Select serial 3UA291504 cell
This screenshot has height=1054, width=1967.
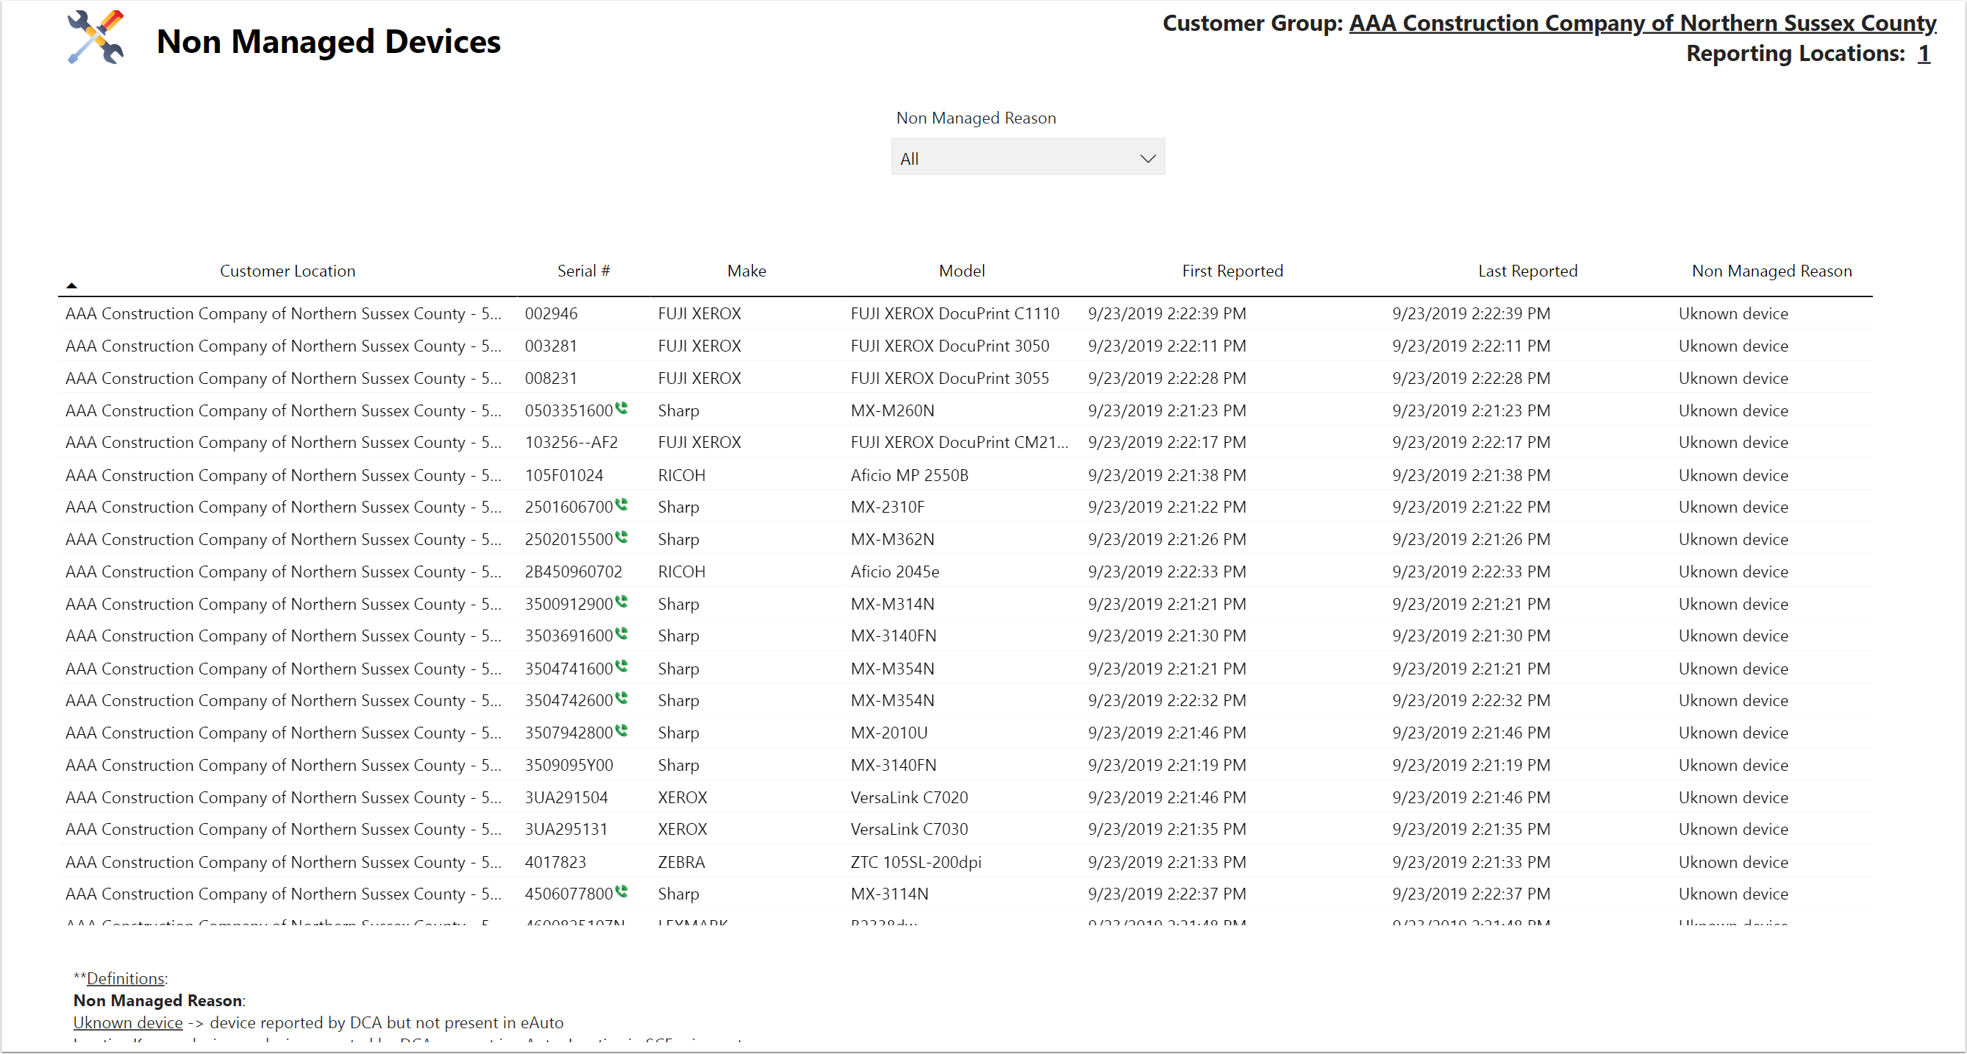click(x=567, y=798)
